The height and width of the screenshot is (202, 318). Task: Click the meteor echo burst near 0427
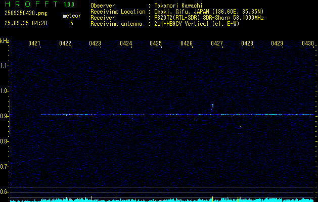(212, 108)
